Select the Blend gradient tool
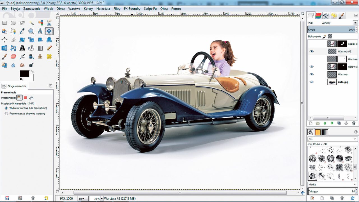359x202 pixels. pos(40,48)
